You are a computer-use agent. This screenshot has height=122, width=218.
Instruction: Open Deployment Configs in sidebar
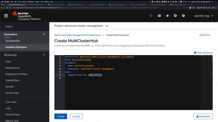tap(16, 74)
